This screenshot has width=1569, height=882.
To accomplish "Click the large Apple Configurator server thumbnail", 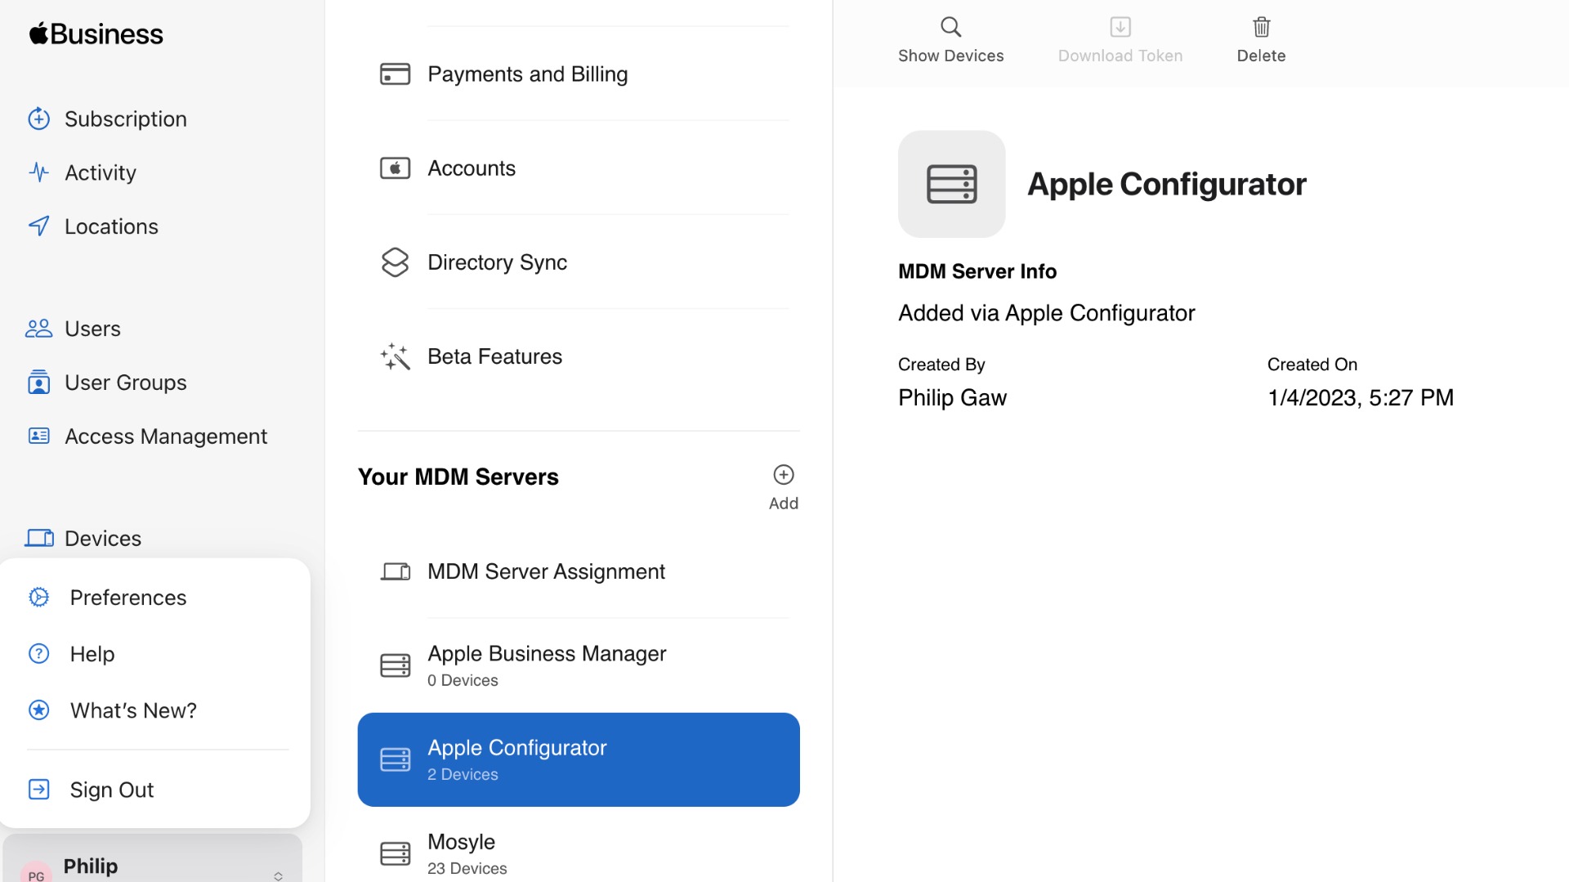I will click(x=951, y=184).
